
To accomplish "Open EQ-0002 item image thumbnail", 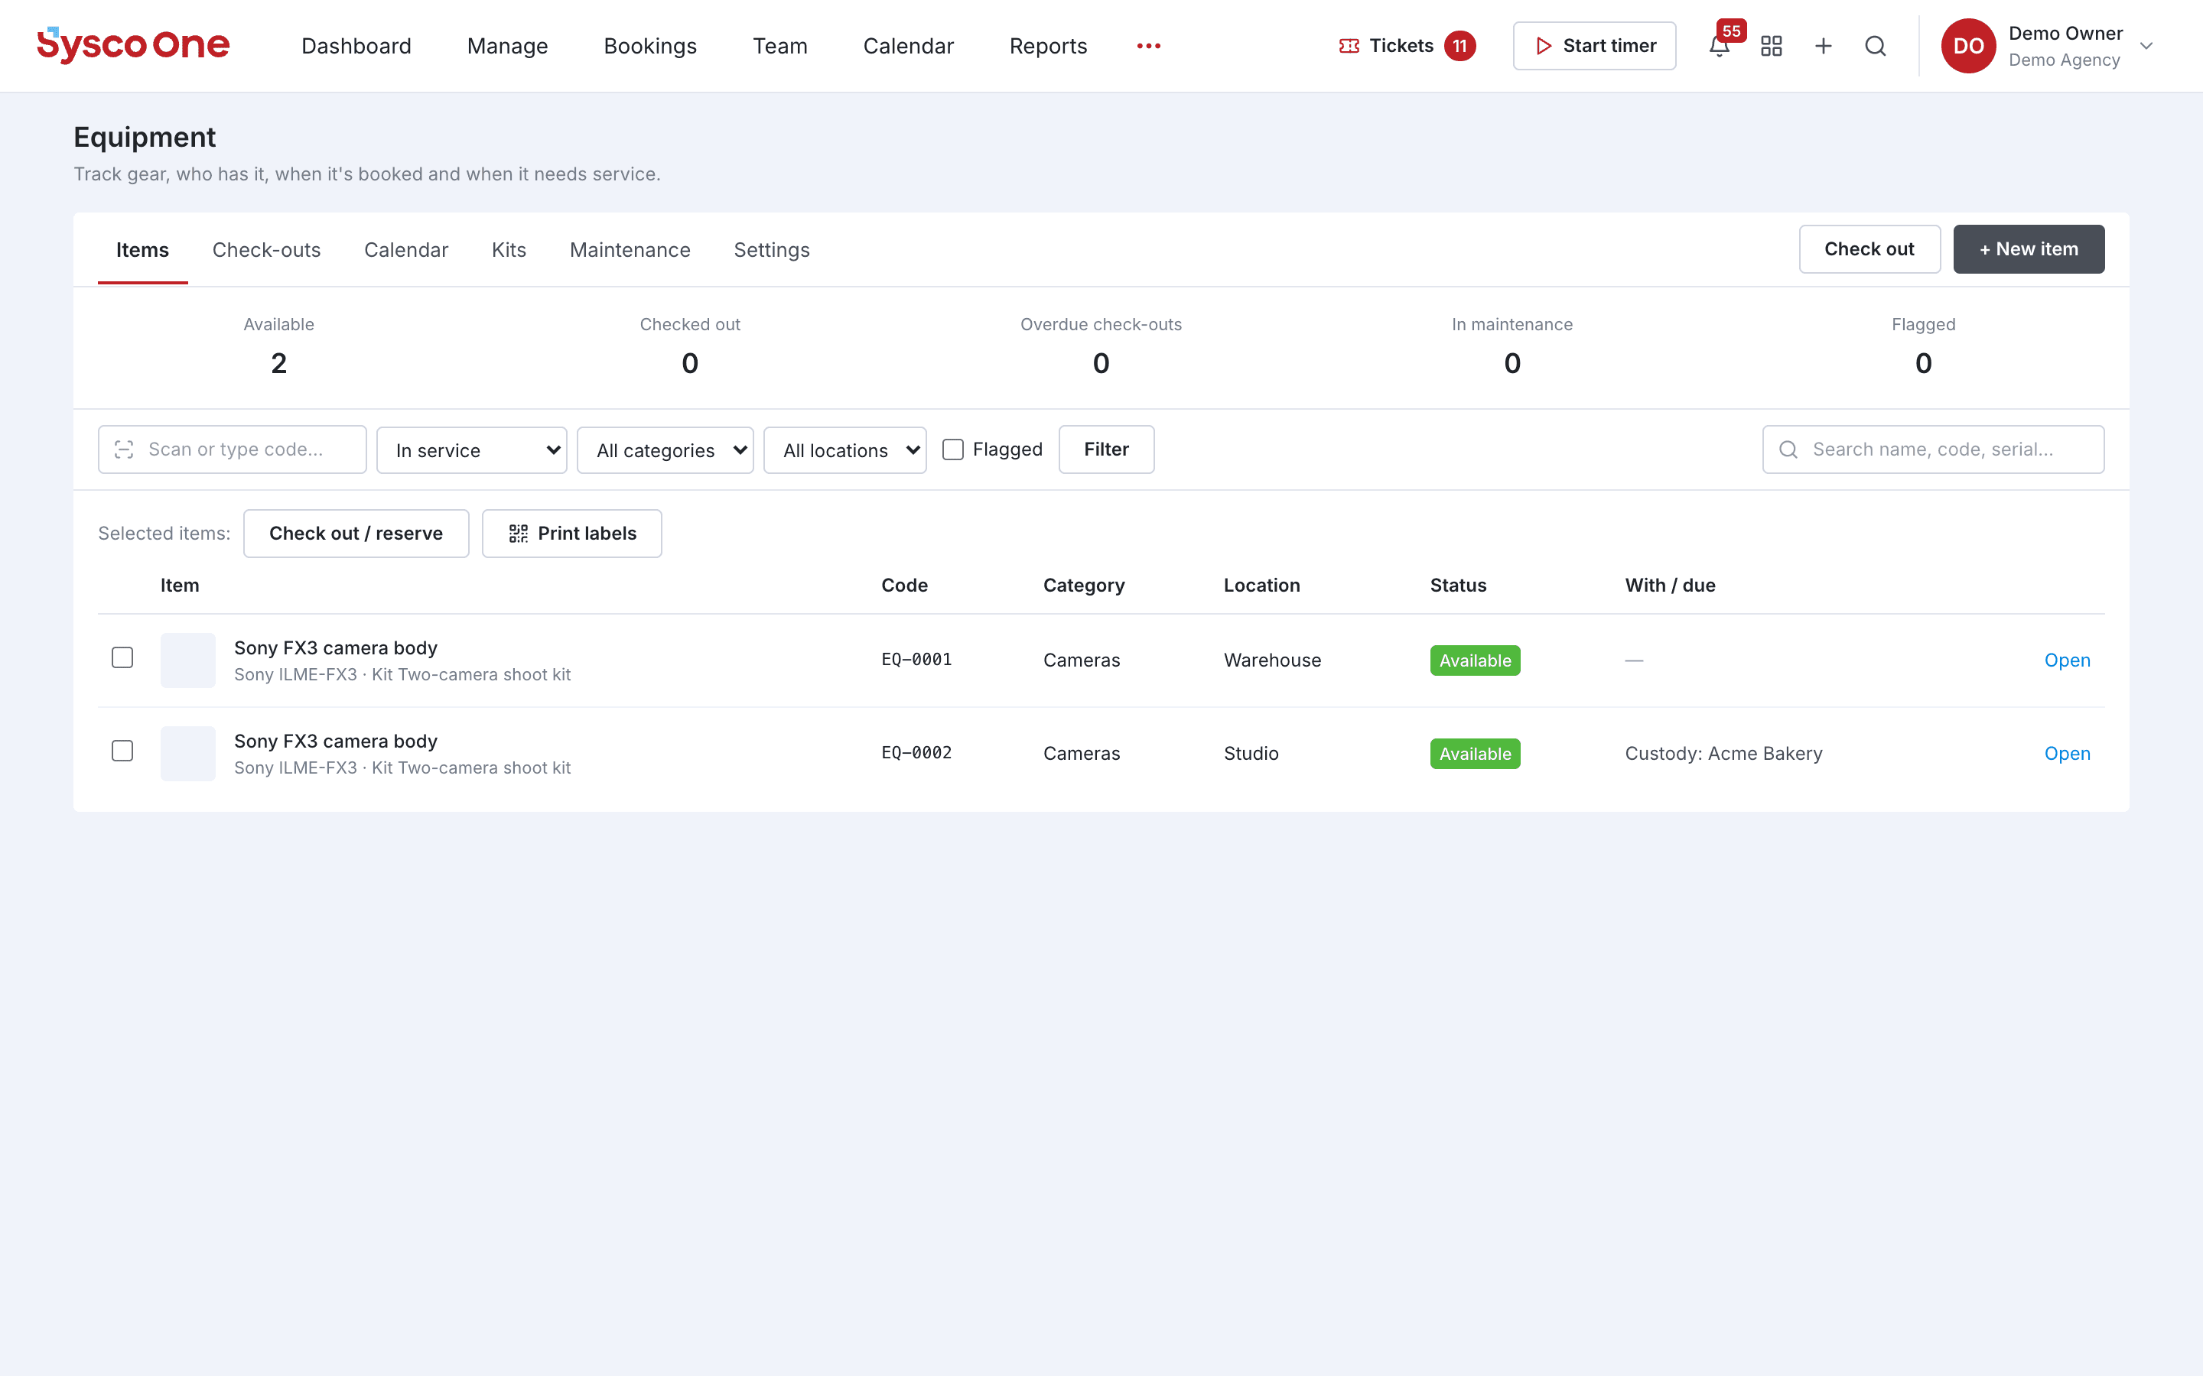I will pos(187,754).
